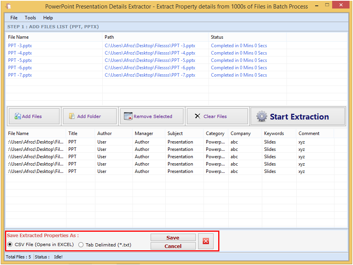This screenshot has height=265, width=353.
Task: Maximize the application window
Action: click(x=327, y=5)
